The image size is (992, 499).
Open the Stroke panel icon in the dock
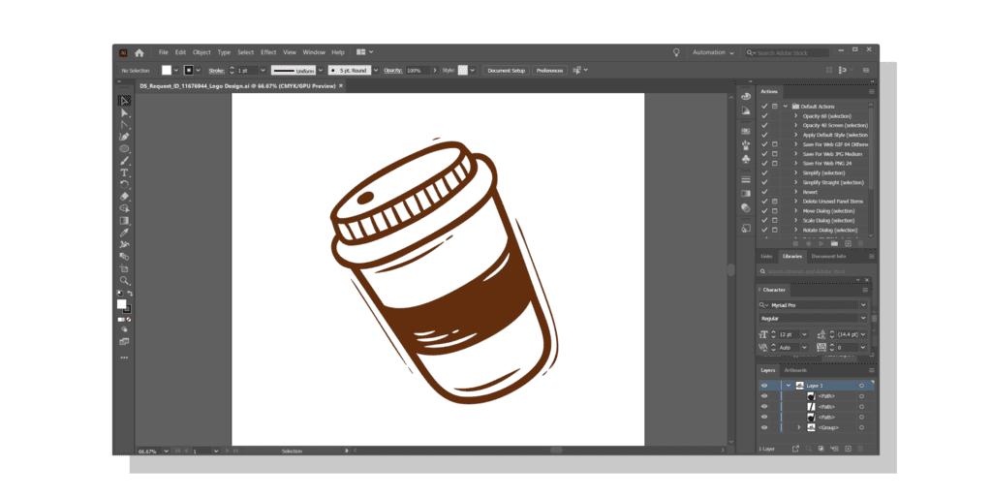click(746, 179)
